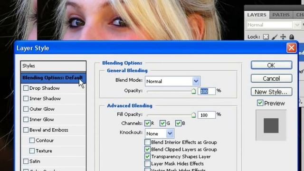Enable Outer Glow checkbox

pos(26,109)
